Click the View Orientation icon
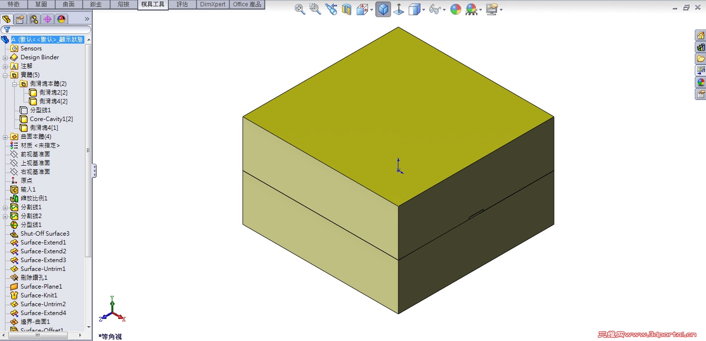 362,9
